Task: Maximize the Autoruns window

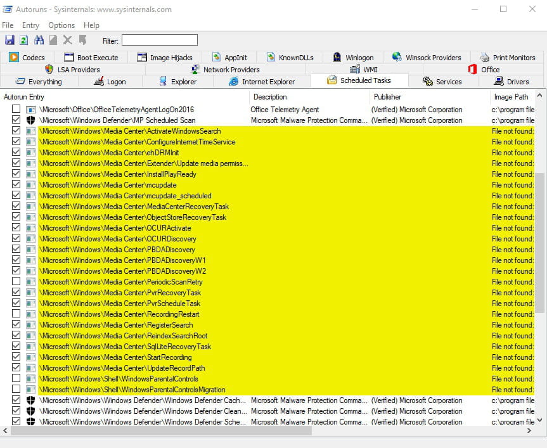Action: click(503, 9)
